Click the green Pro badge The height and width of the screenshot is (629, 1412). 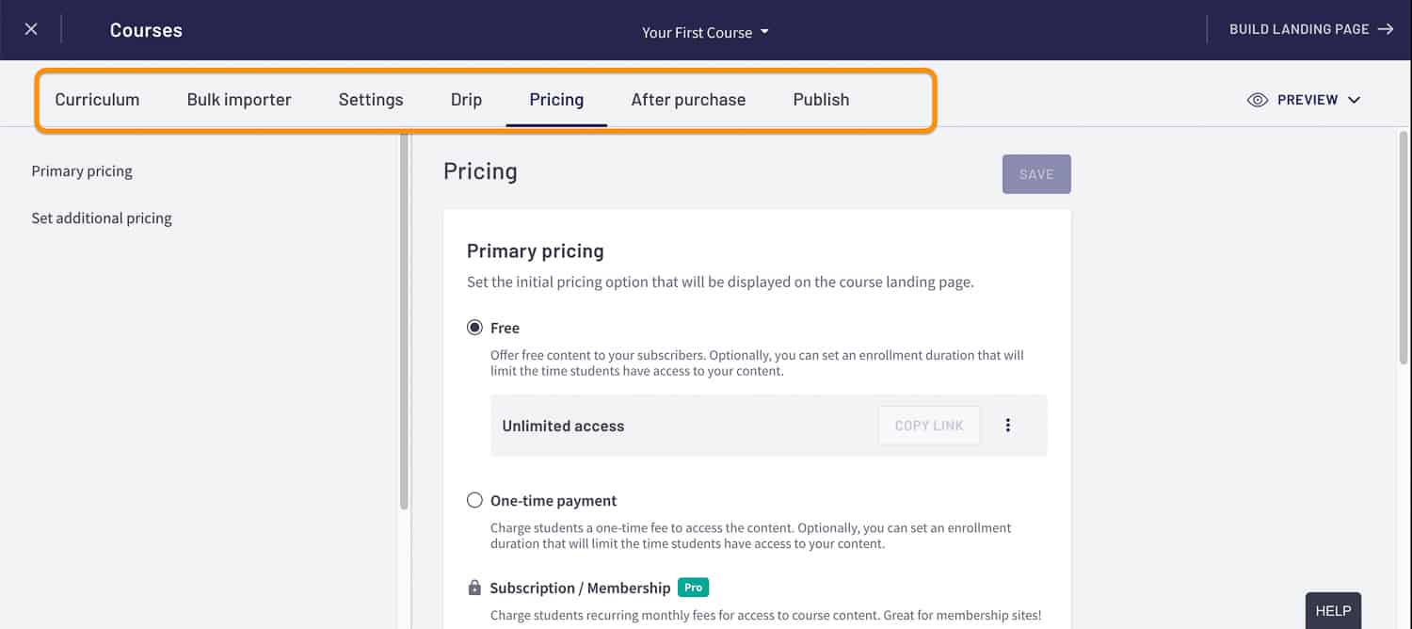(x=693, y=588)
